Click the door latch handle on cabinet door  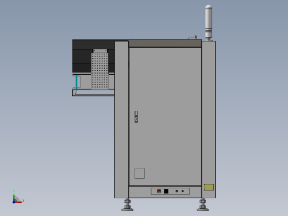click(136, 117)
